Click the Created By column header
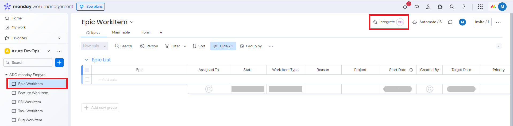Viewport: 513px width, 126px height. click(429, 70)
